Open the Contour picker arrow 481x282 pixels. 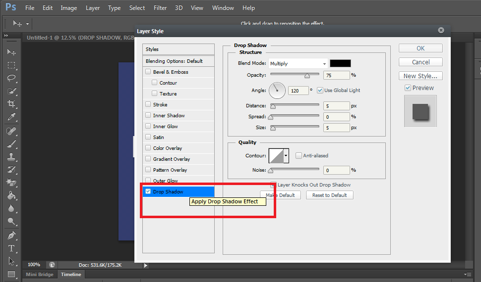coord(286,155)
